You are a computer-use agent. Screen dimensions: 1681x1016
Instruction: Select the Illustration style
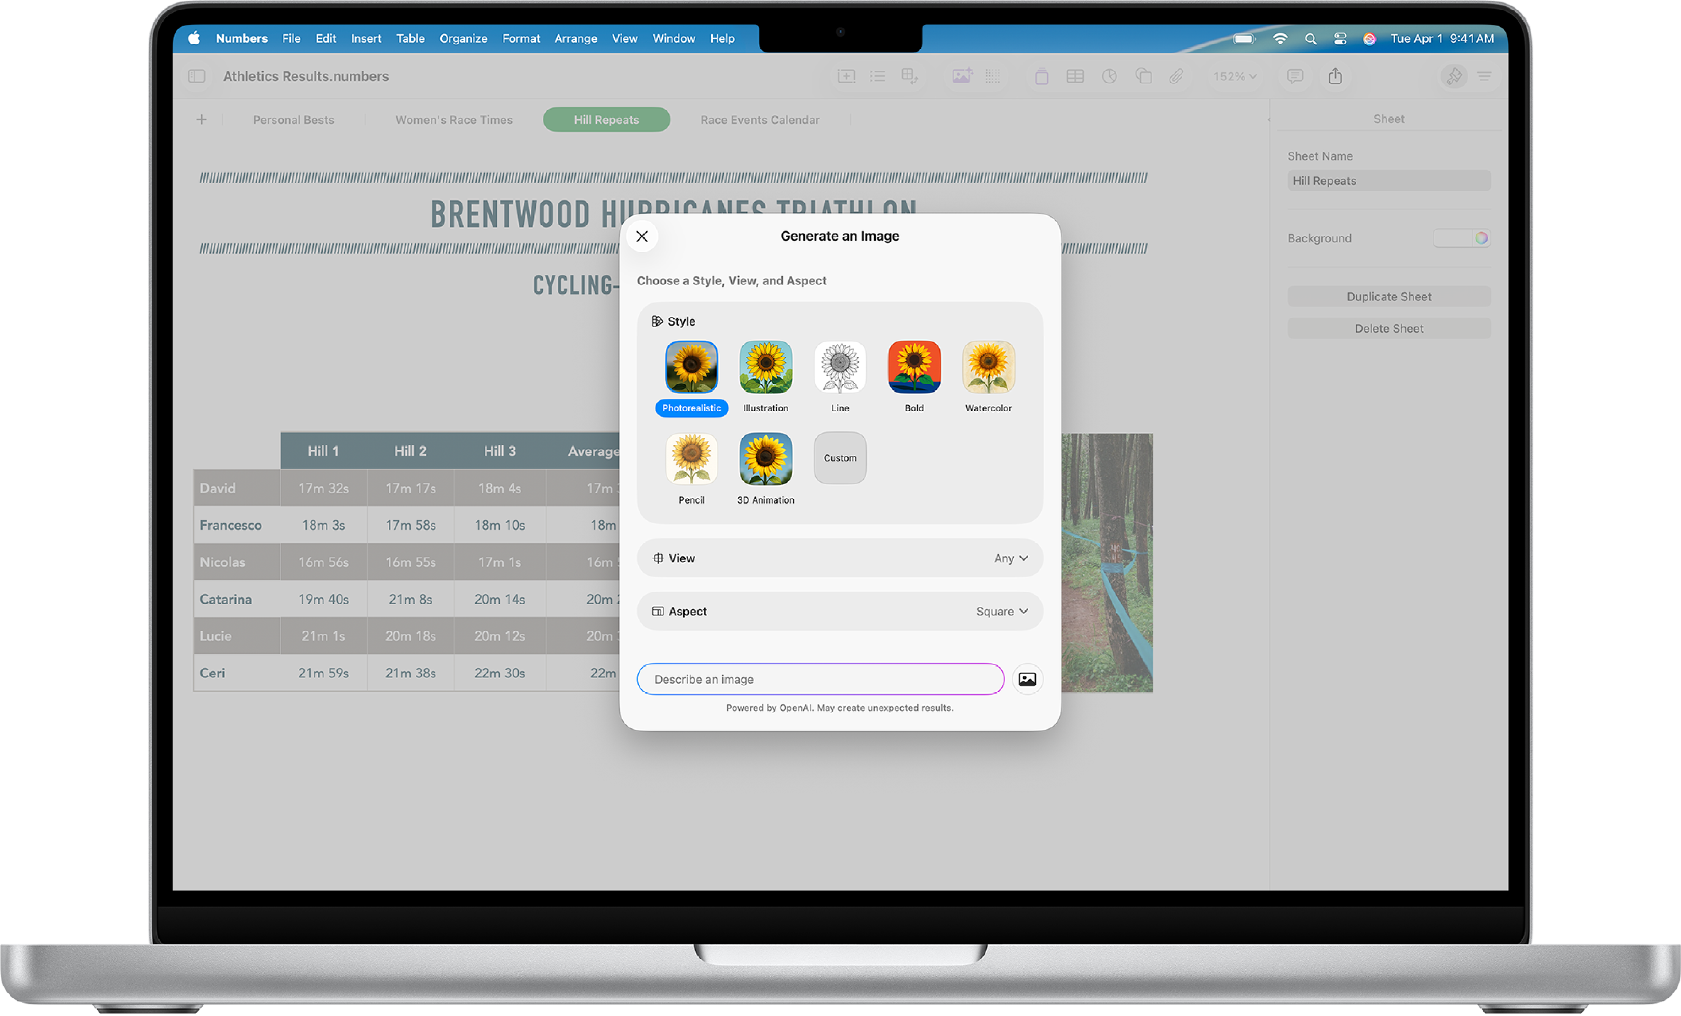[765, 368]
